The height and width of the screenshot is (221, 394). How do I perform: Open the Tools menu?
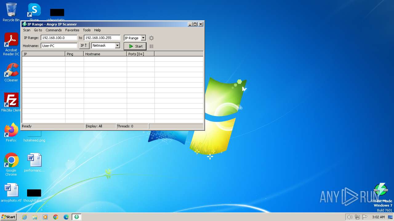(87, 30)
